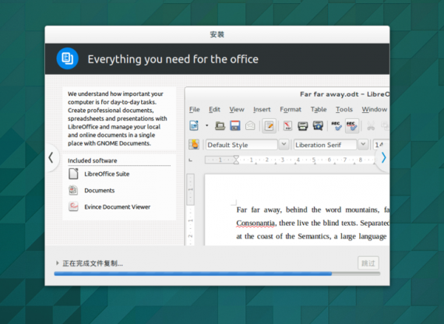Open the Edit menu
The image size is (444, 324).
click(x=214, y=109)
